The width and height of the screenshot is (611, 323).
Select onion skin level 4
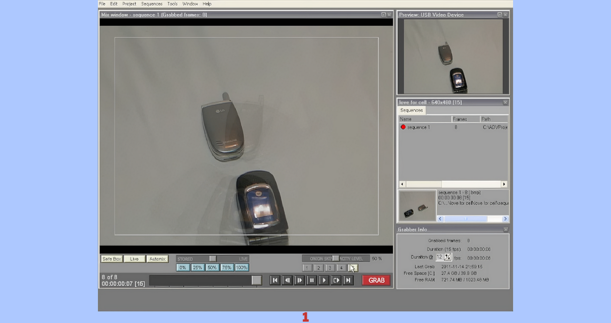click(341, 268)
